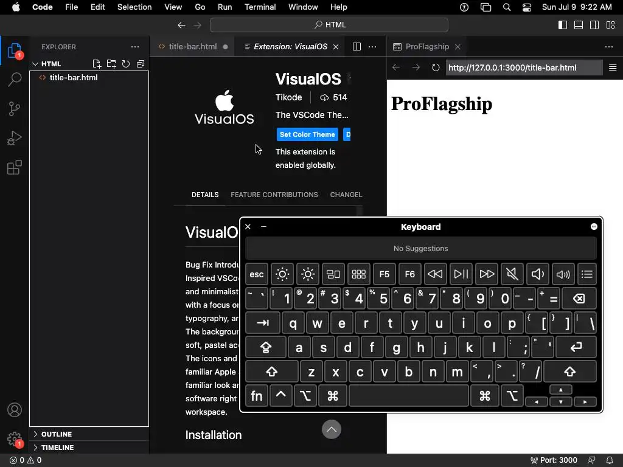Open the Selection menu

pos(134,7)
